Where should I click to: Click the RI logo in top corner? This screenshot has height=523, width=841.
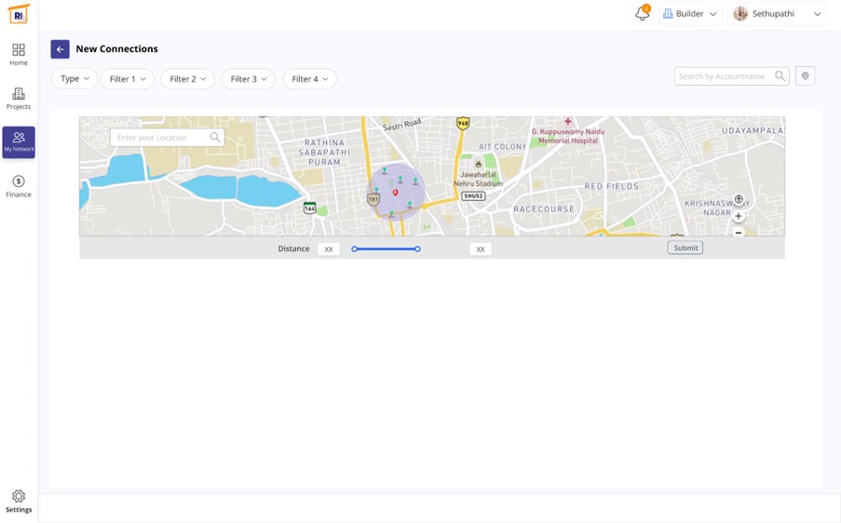19,15
